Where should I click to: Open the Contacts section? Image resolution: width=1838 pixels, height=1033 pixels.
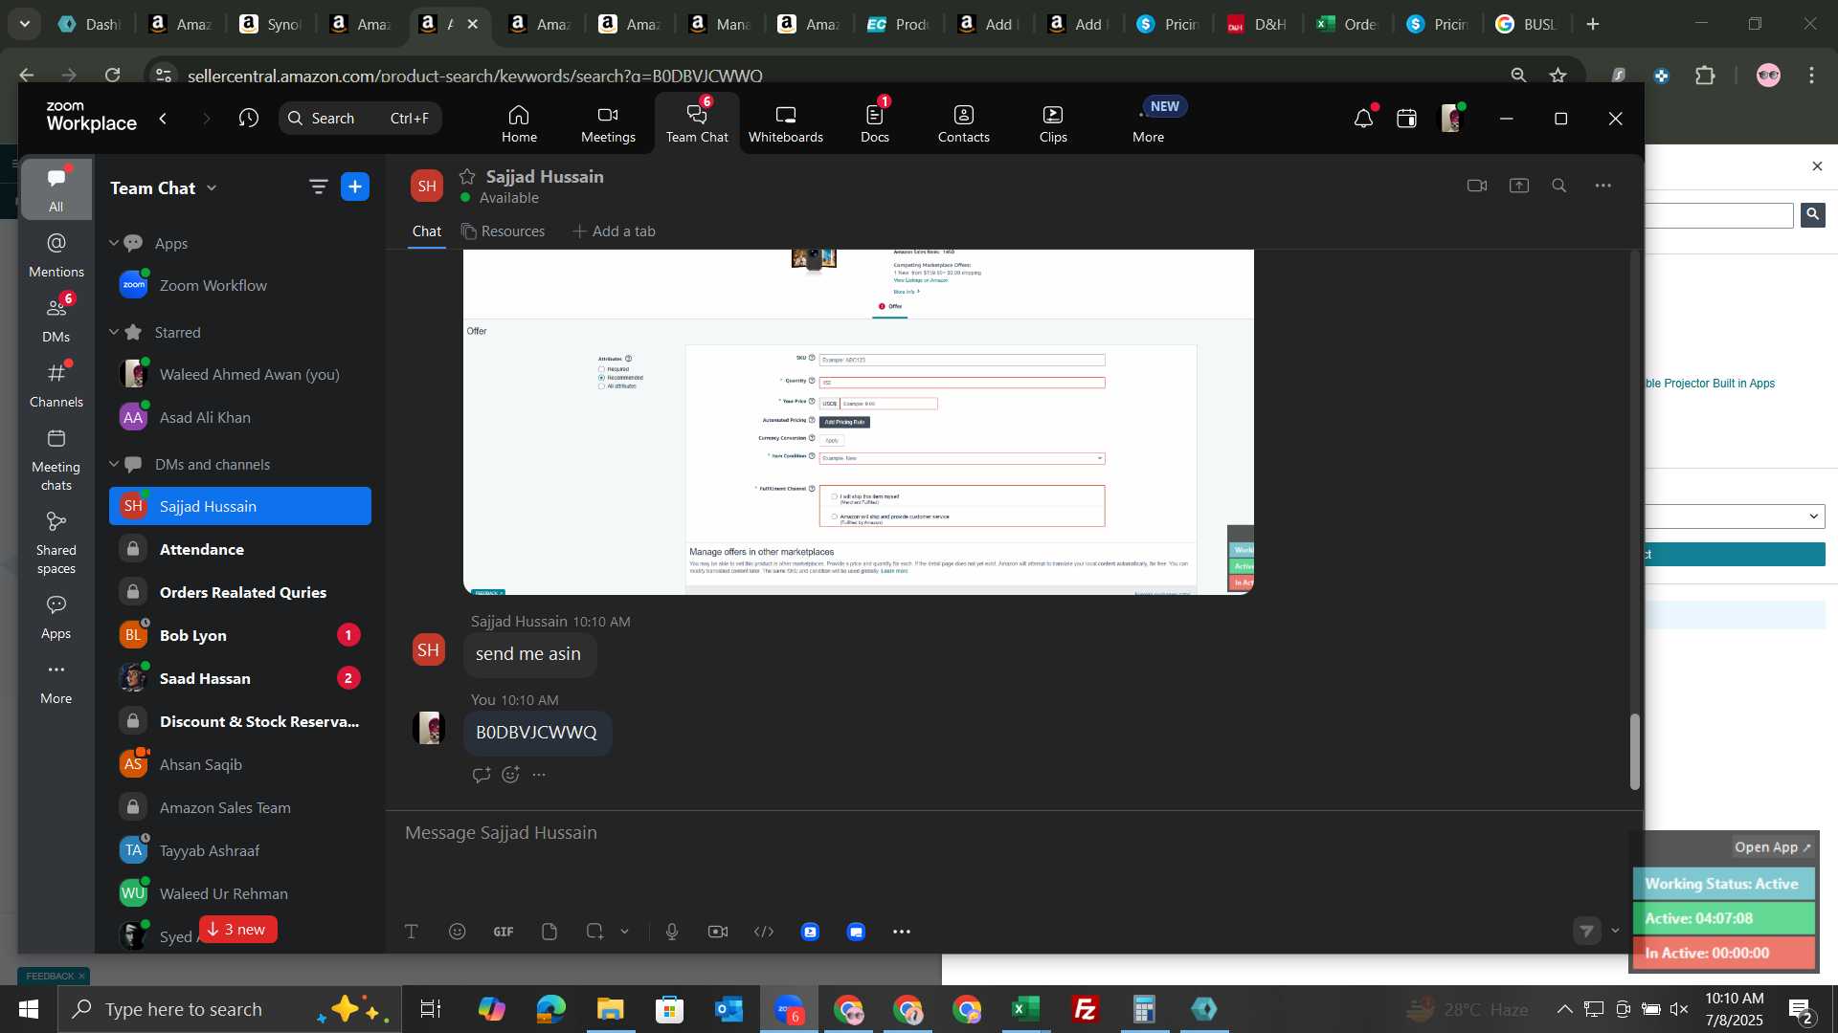point(964,123)
